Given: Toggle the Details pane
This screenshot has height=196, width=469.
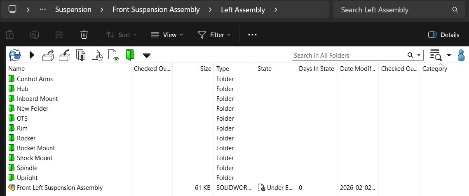Looking at the screenshot, I should pyautogui.click(x=444, y=35).
